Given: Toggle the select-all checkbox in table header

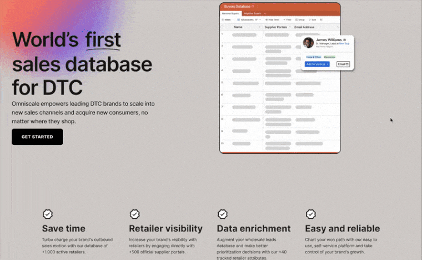Looking at the screenshot, I should 222,27.
